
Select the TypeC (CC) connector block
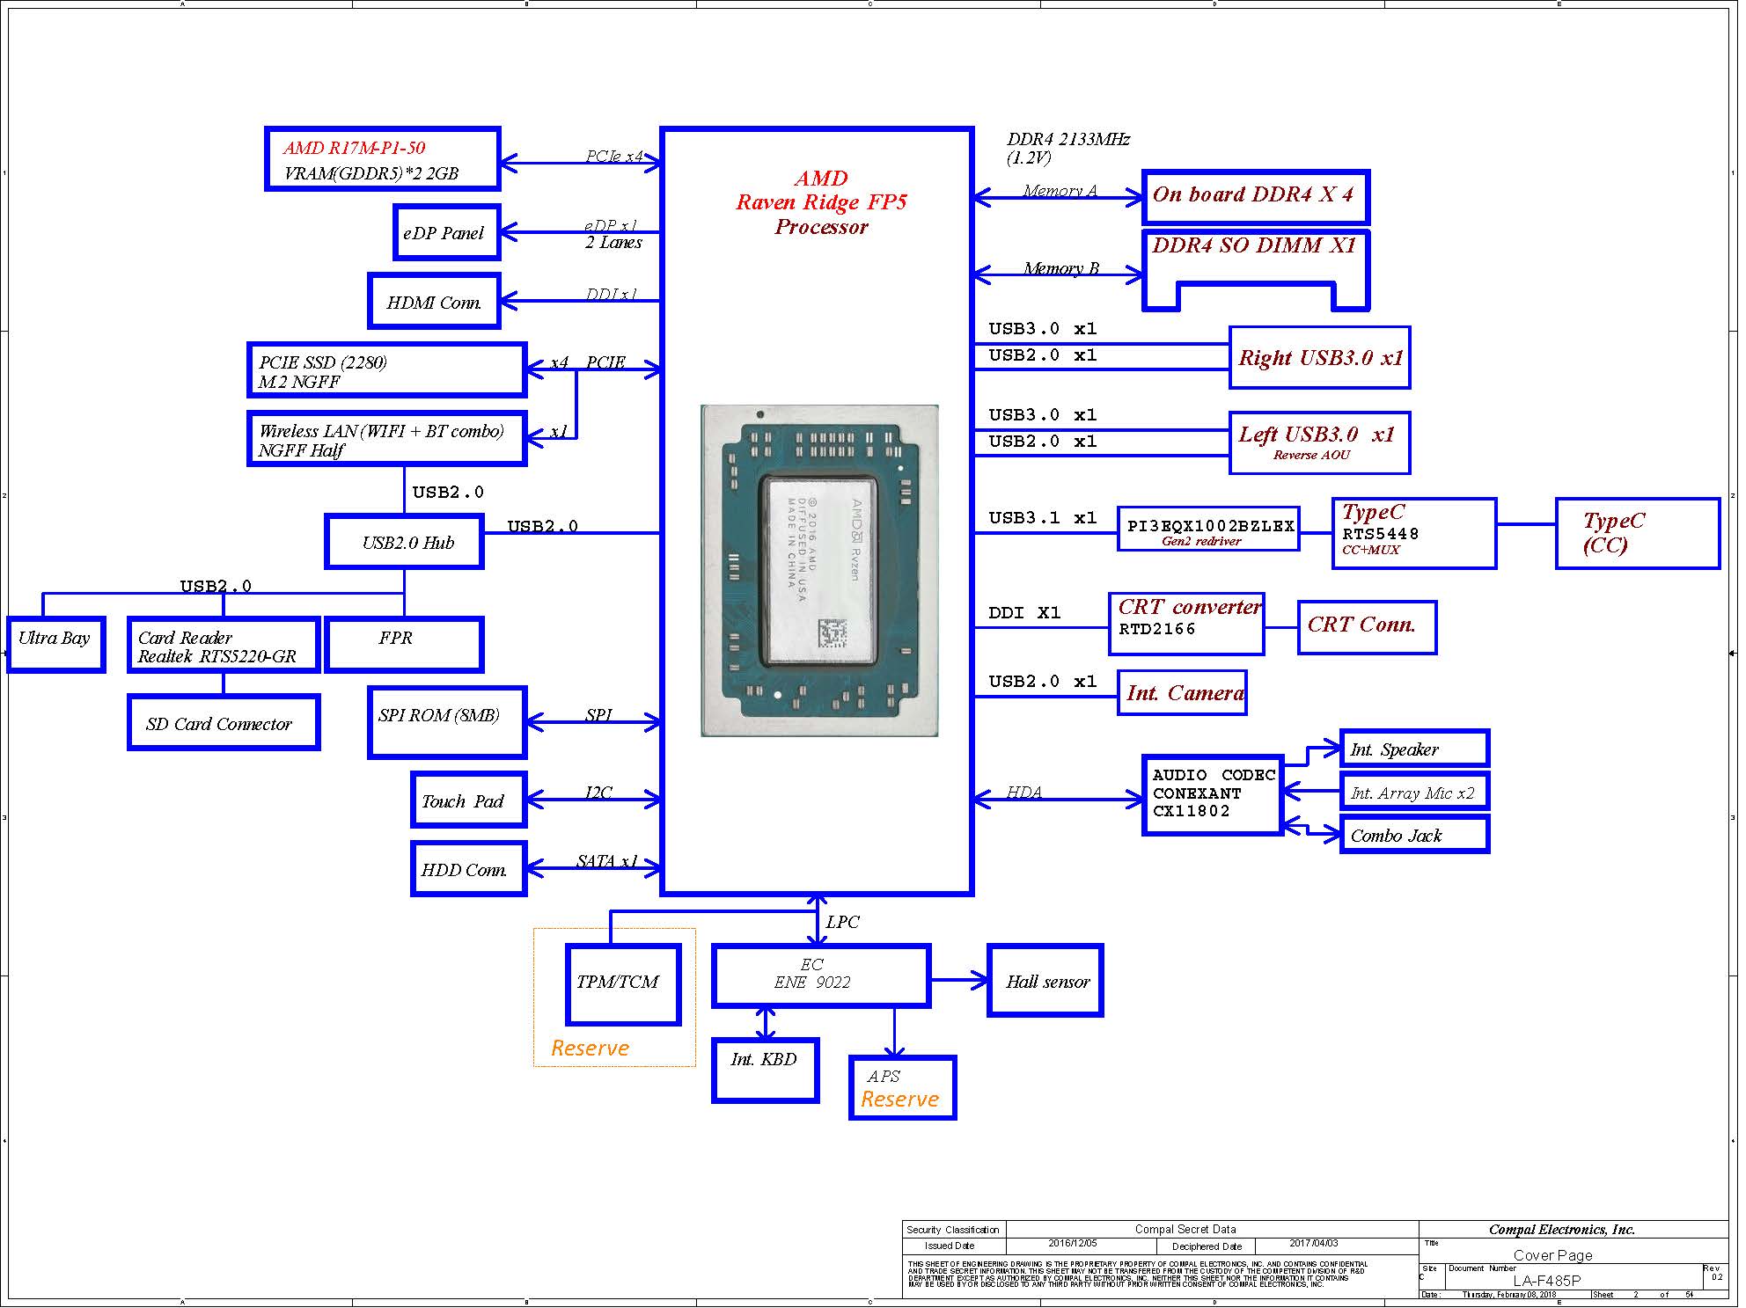[x=1639, y=533]
